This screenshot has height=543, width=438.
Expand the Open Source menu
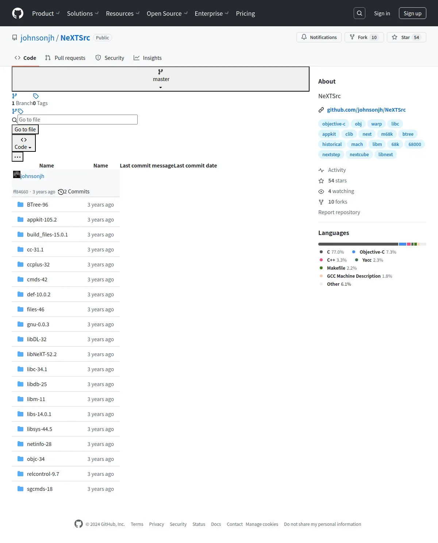(x=167, y=13)
